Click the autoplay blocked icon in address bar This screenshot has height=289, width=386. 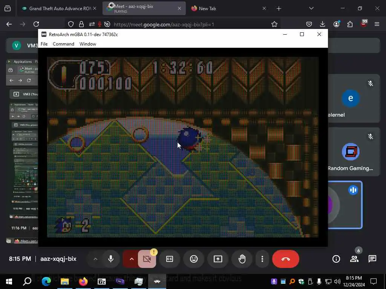107,24
